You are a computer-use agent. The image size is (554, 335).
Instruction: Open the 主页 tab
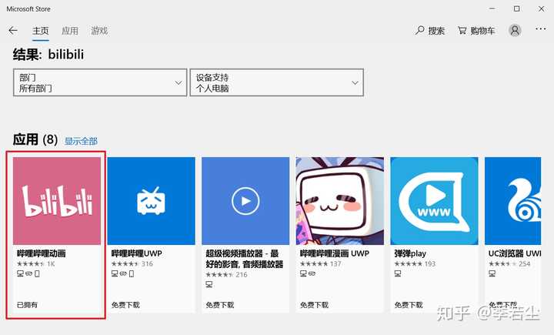pyautogui.click(x=40, y=31)
